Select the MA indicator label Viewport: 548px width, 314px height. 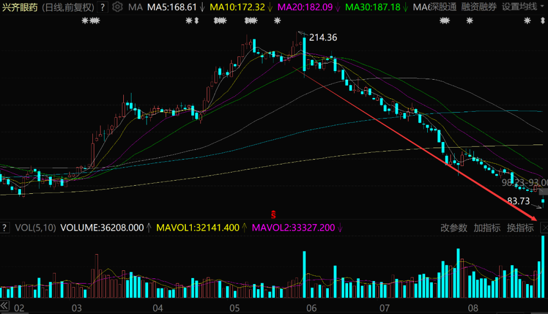(135, 7)
